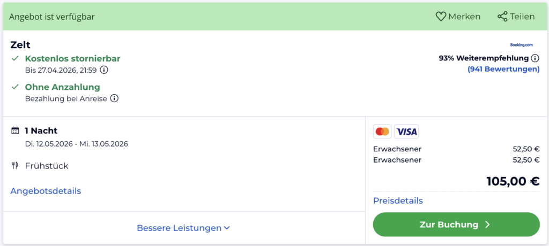Click the VISA payment icon
Image resolution: width=549 pixels, height=246 pixels.
406,132
